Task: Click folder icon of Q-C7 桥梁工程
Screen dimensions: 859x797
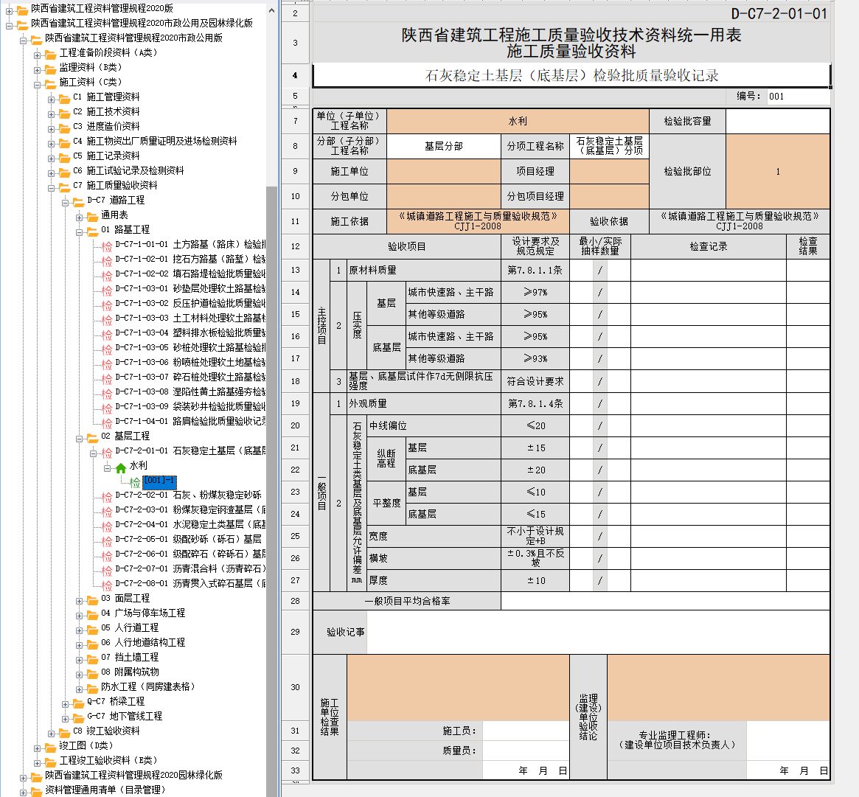Action: 78,703
